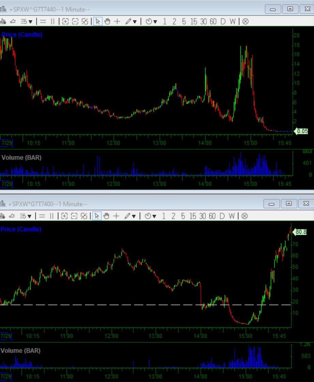Set 60 minute interval on top 7440 chart
The width and height of the screenshot is (314, 382).
(213, 22)
